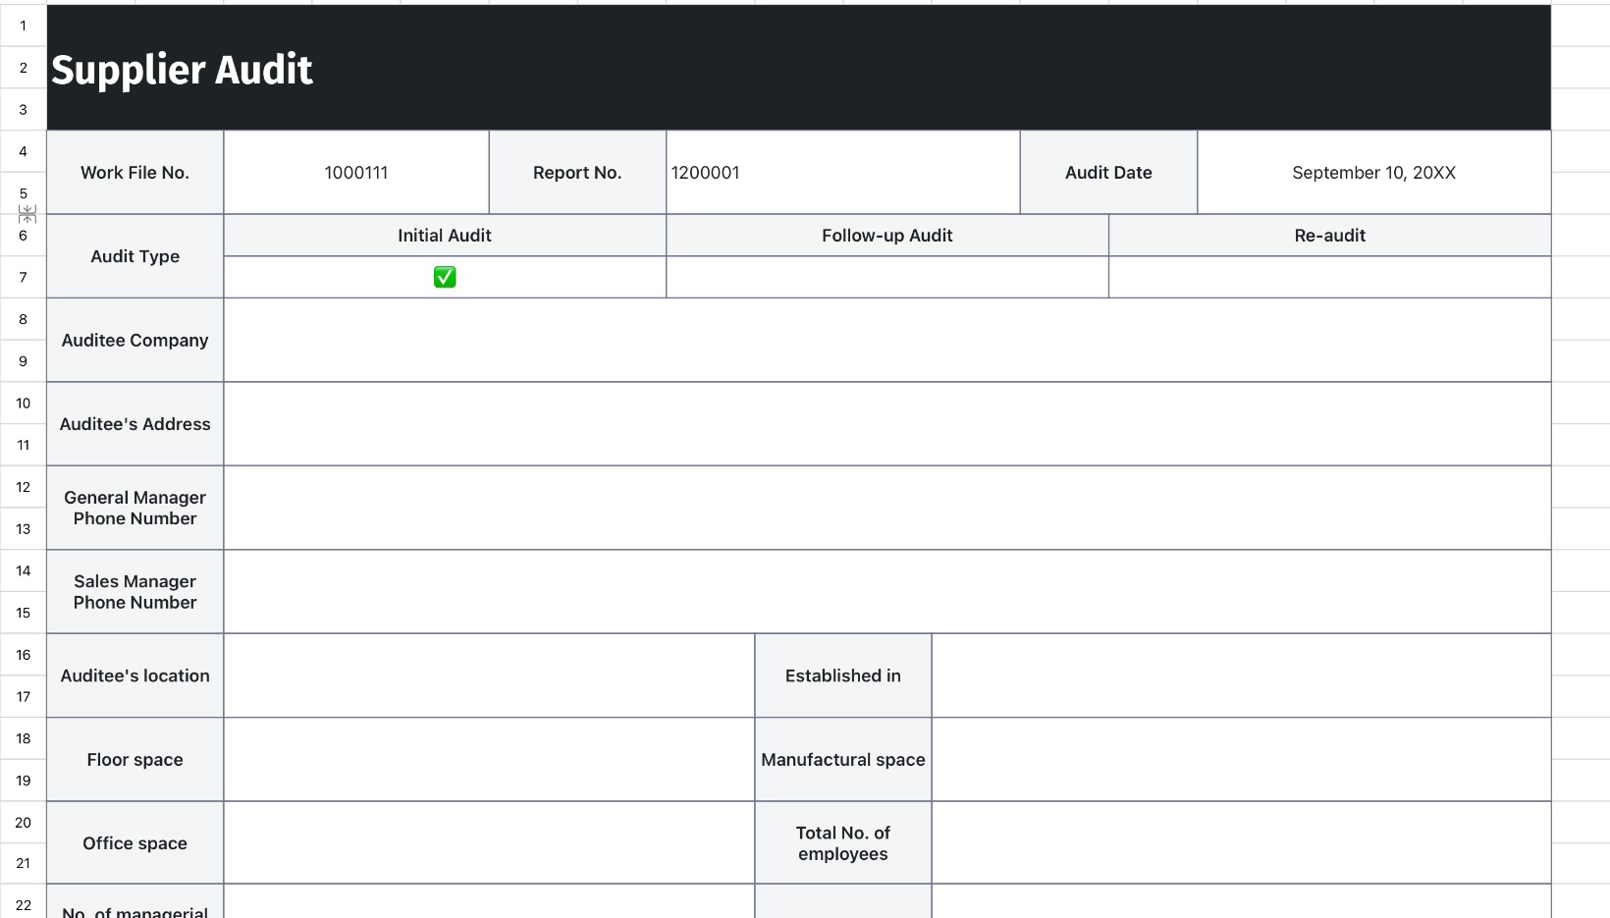Click the Follow-up Audit header cell
The height and width of the screenshot is (918, 1610).
point(887,236)
